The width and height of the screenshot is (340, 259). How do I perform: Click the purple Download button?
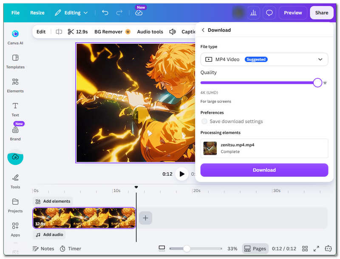coord(264,170)
